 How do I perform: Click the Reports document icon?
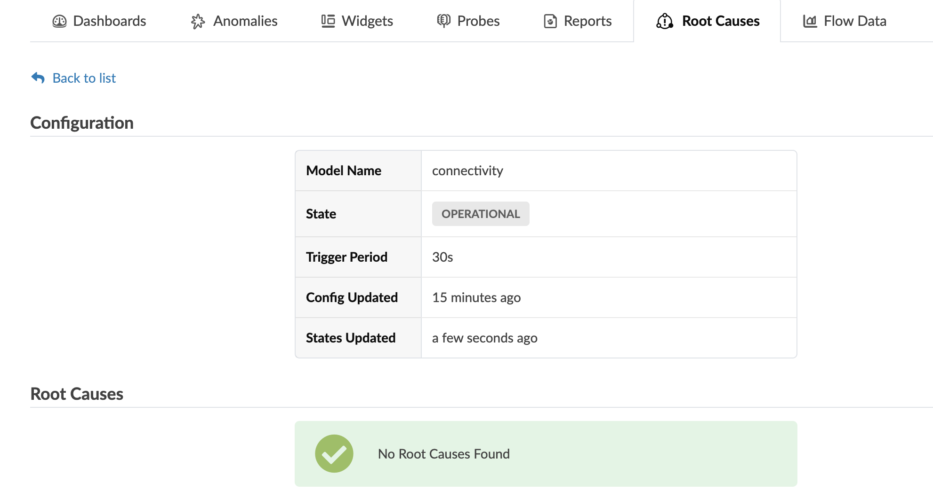coord(550,21)
